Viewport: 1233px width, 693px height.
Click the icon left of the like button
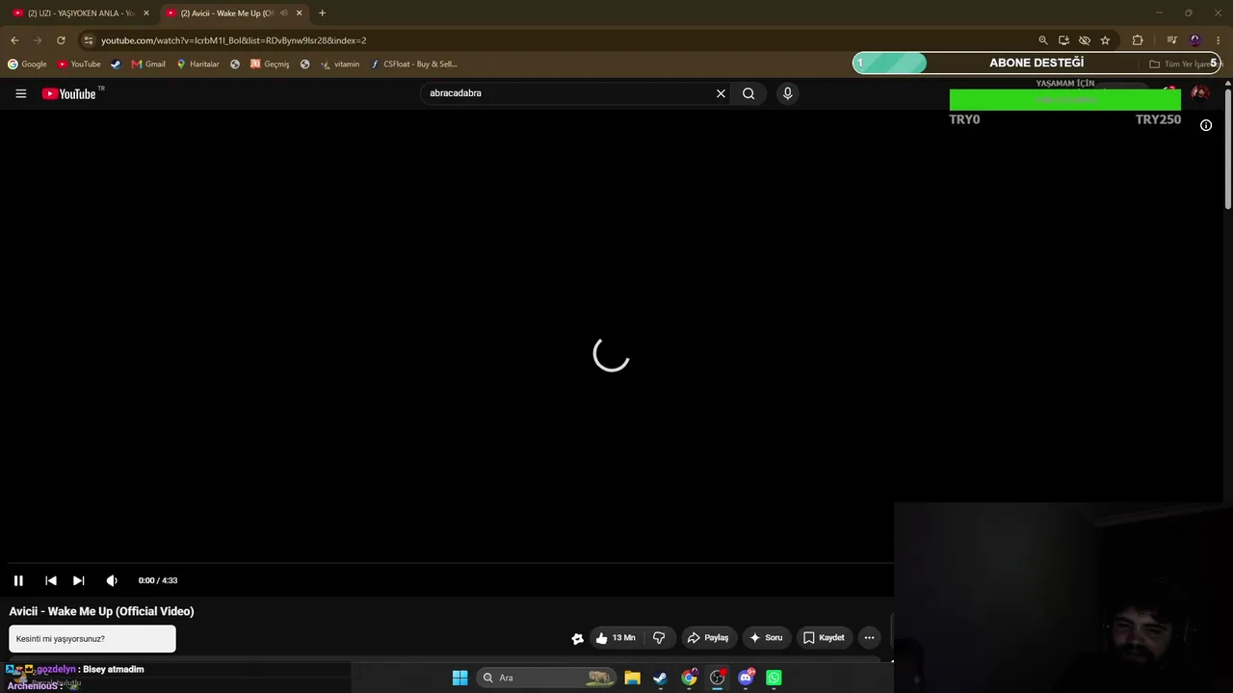(577, 638)
